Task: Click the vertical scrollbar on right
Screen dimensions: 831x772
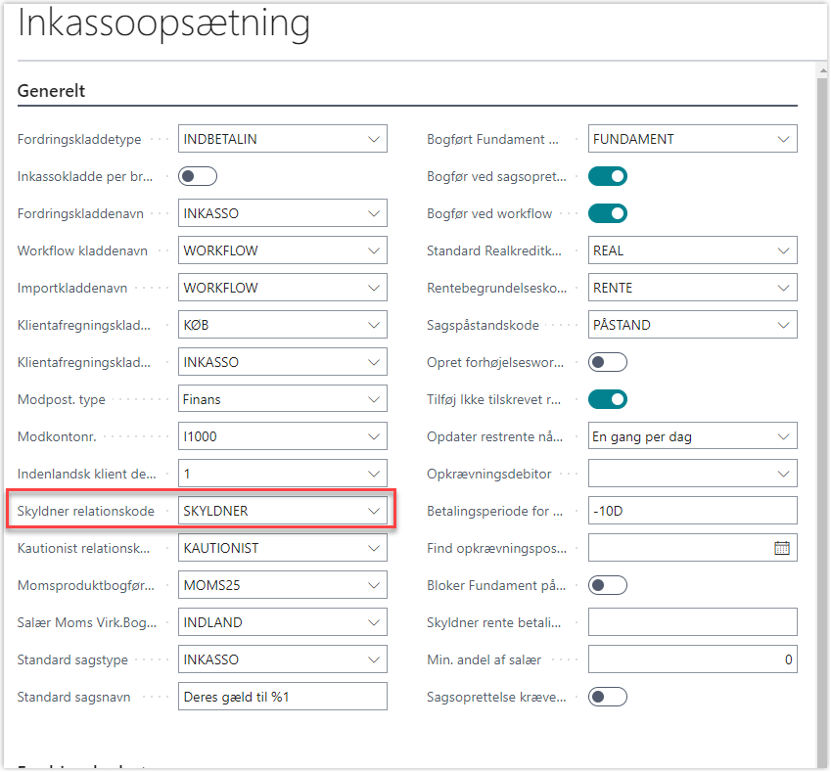Action: (822, 391)
